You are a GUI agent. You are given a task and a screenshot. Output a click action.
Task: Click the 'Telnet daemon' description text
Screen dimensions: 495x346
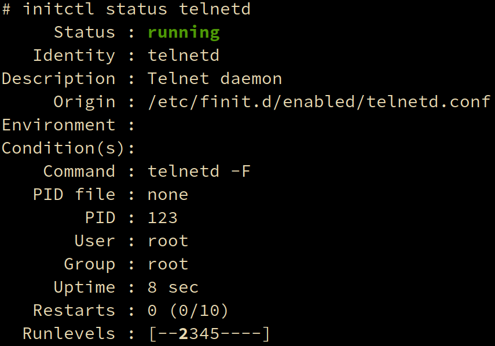215,78
